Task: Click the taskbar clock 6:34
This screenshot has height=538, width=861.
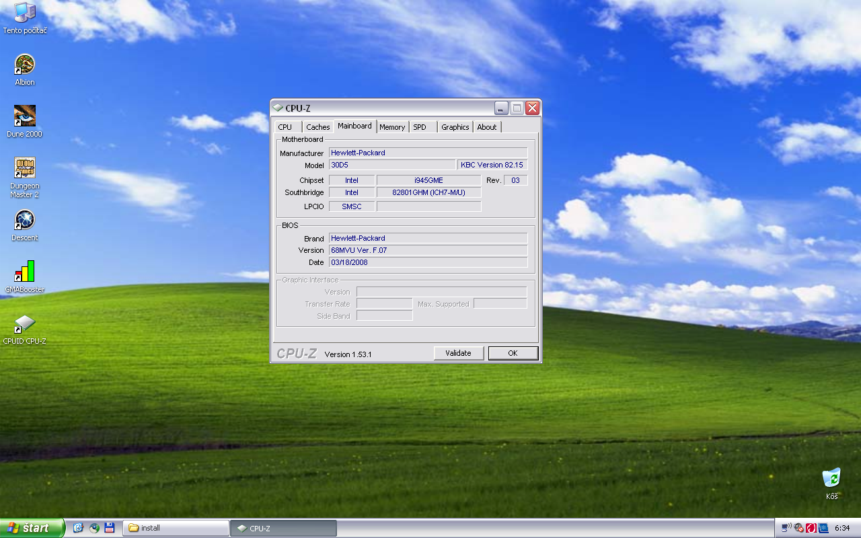Action: point(842,528)
